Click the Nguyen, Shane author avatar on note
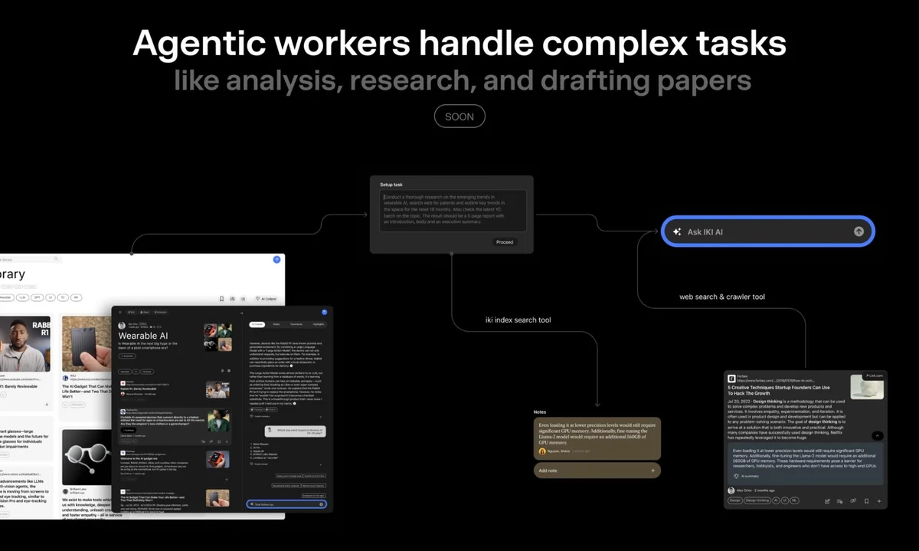 pos(542,451)
